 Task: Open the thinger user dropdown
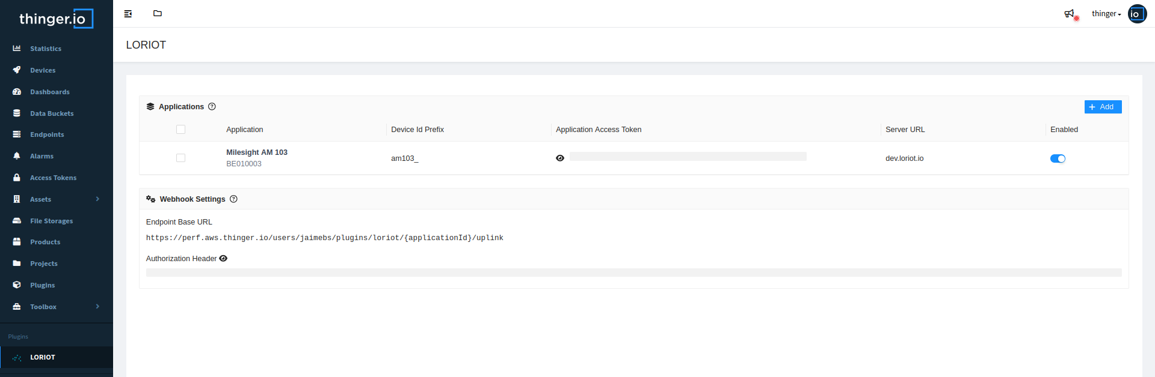(1106, 14)
